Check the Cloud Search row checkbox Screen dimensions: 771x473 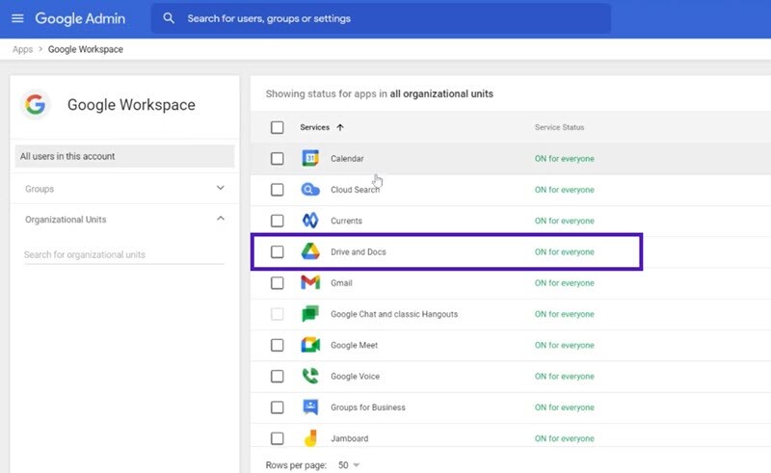[278, 190]
